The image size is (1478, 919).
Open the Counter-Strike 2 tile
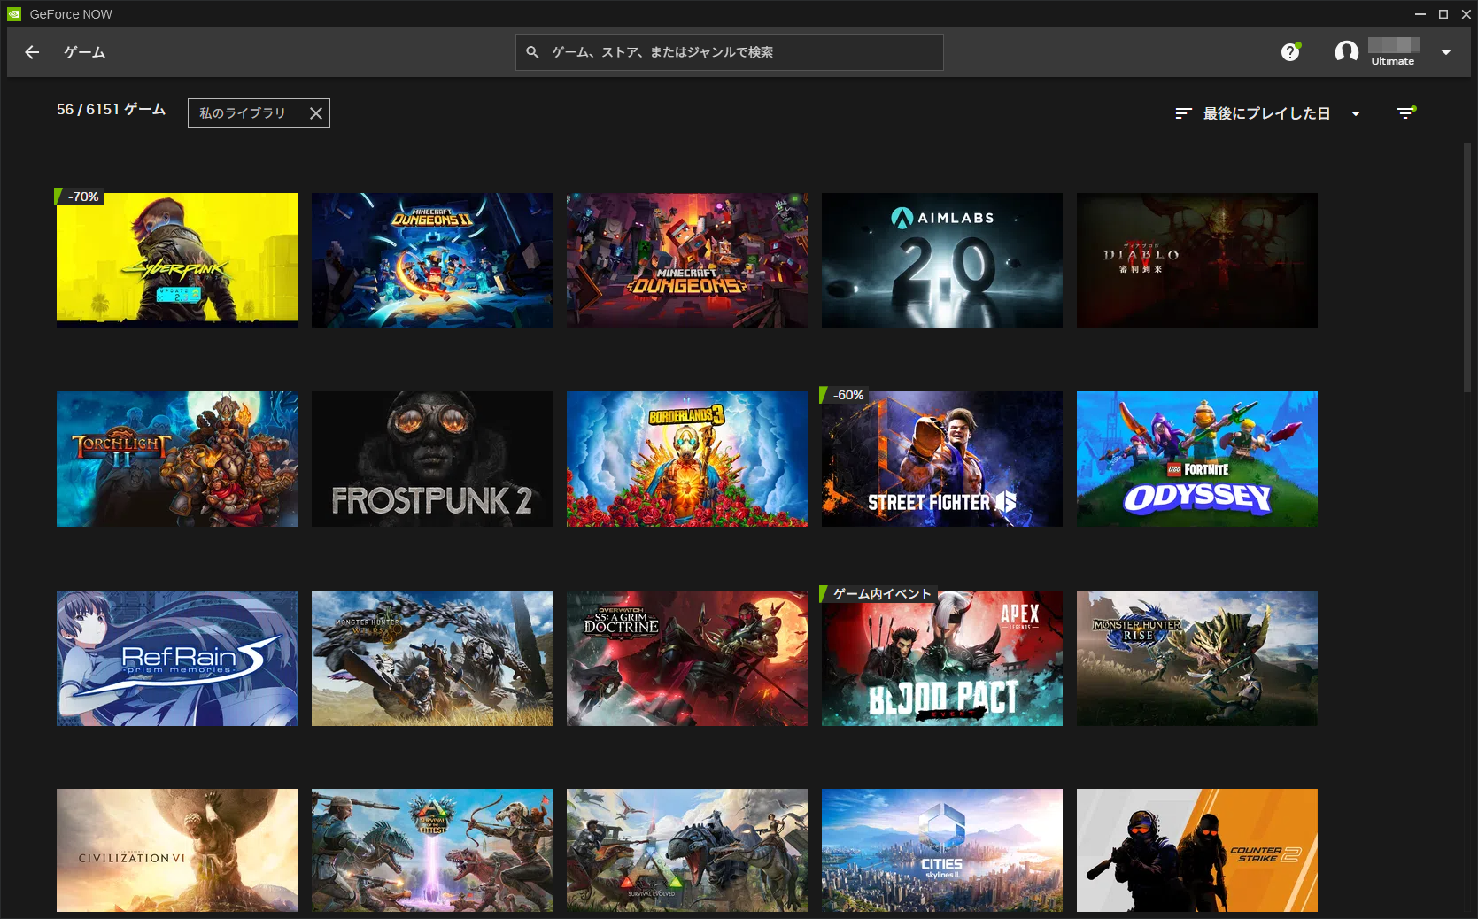click(x=1197, y=850)
